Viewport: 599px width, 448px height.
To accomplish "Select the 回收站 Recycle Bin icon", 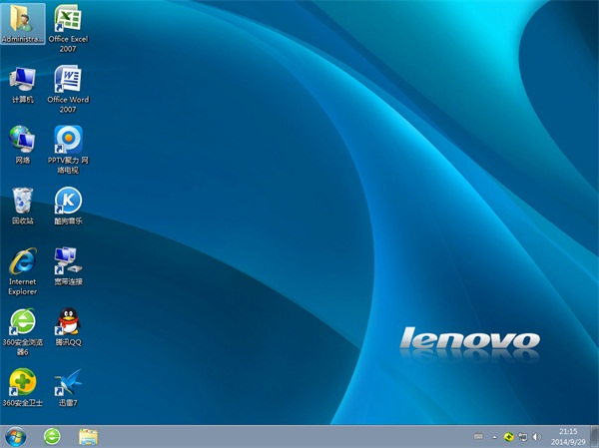I will [x=22, y=200].
